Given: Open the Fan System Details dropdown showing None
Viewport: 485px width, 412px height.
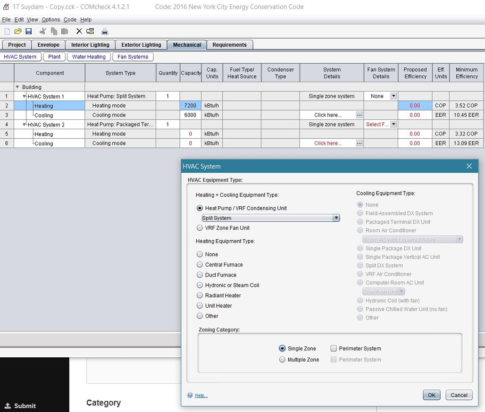Looking at the screenshot, I should (x=393, y=96).
